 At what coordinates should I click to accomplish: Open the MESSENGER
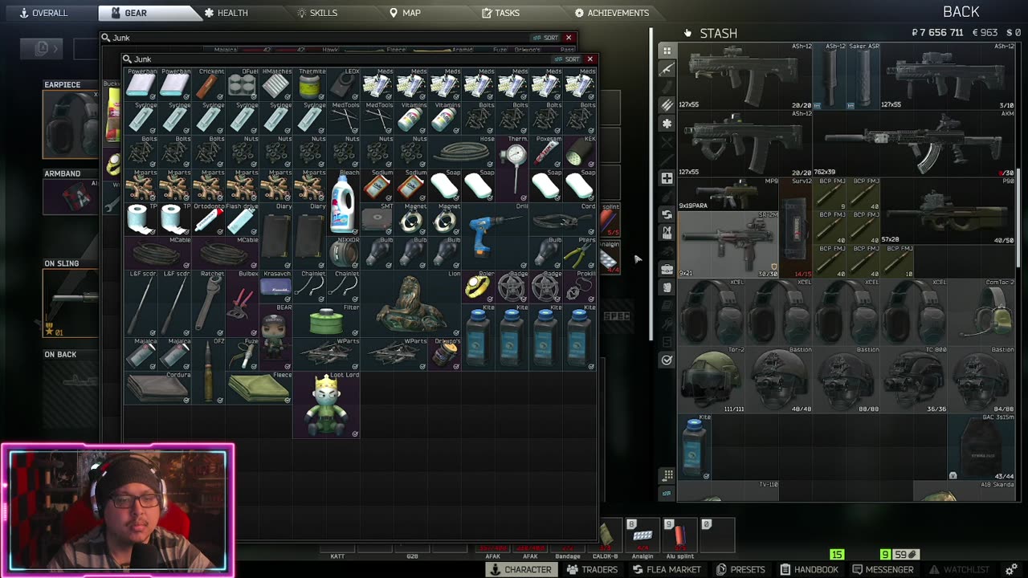(x=883, y=569)
